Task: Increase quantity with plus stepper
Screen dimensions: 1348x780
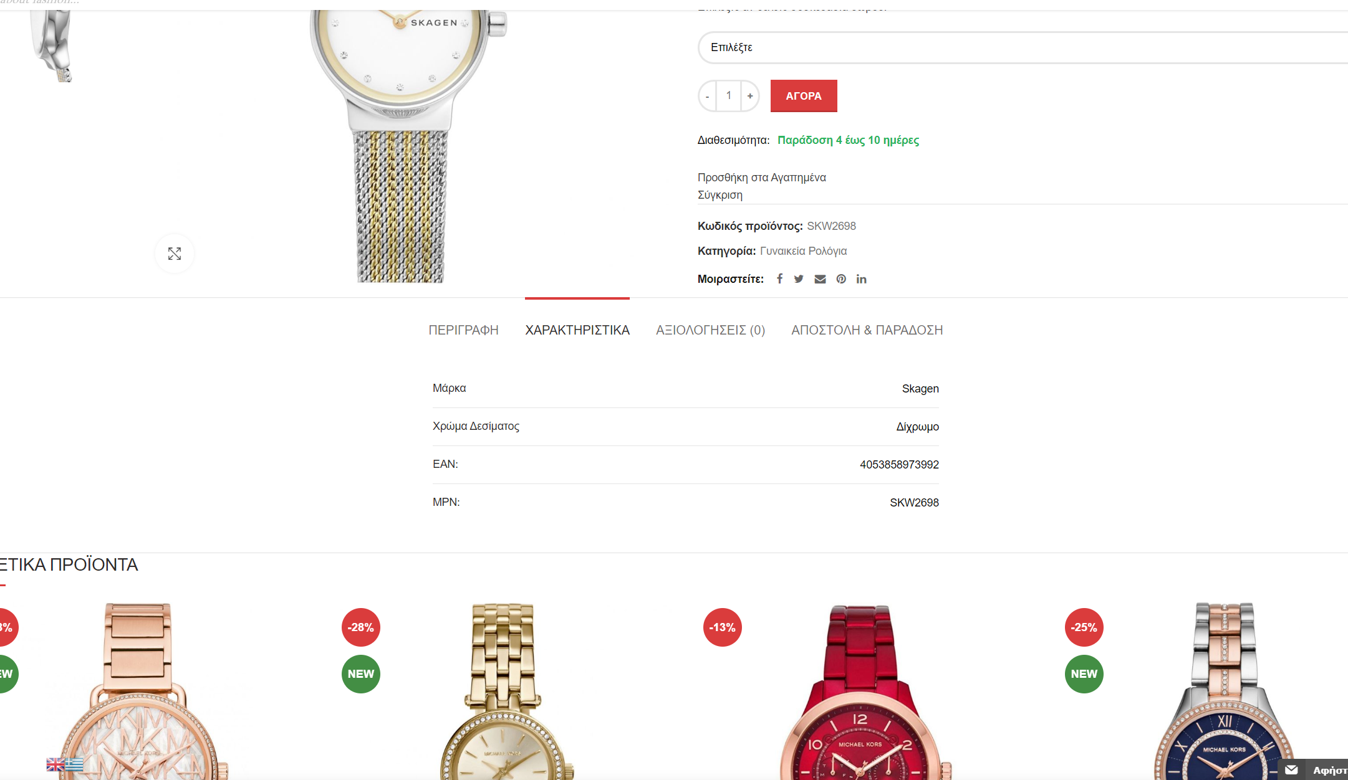Action: (x=750, y=96)
